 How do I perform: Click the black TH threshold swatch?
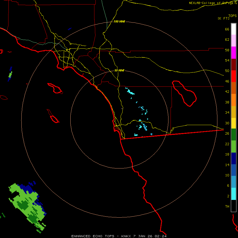234,206
